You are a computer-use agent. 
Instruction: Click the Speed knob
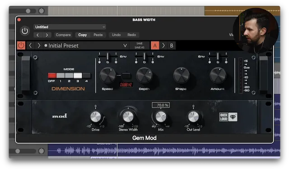pos(107,76)
